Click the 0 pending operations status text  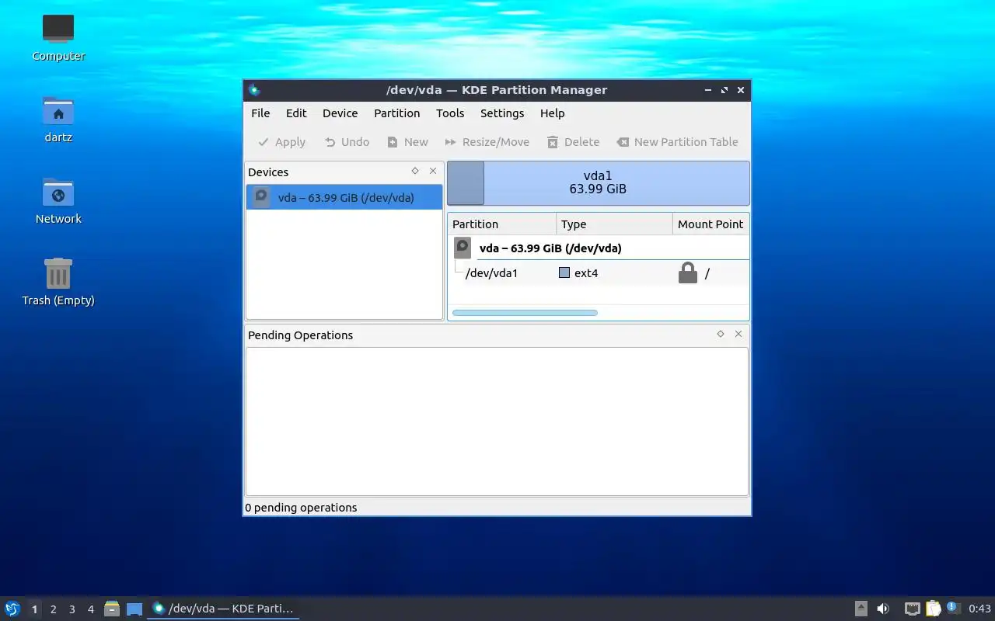(x=301, y=508)
